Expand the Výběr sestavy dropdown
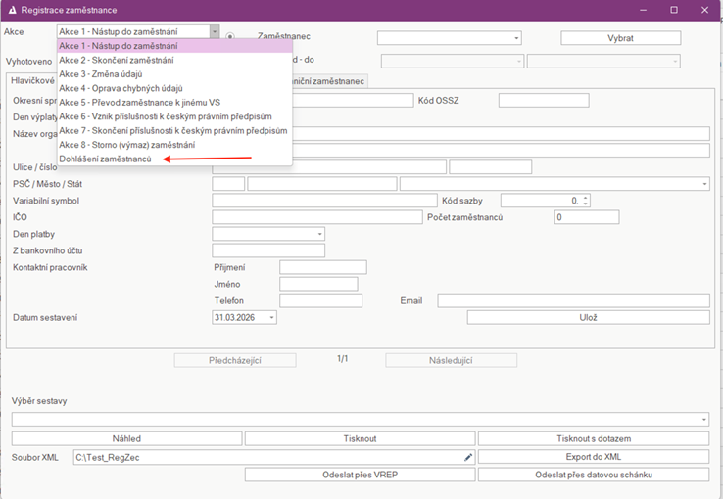 pos(704,419)
